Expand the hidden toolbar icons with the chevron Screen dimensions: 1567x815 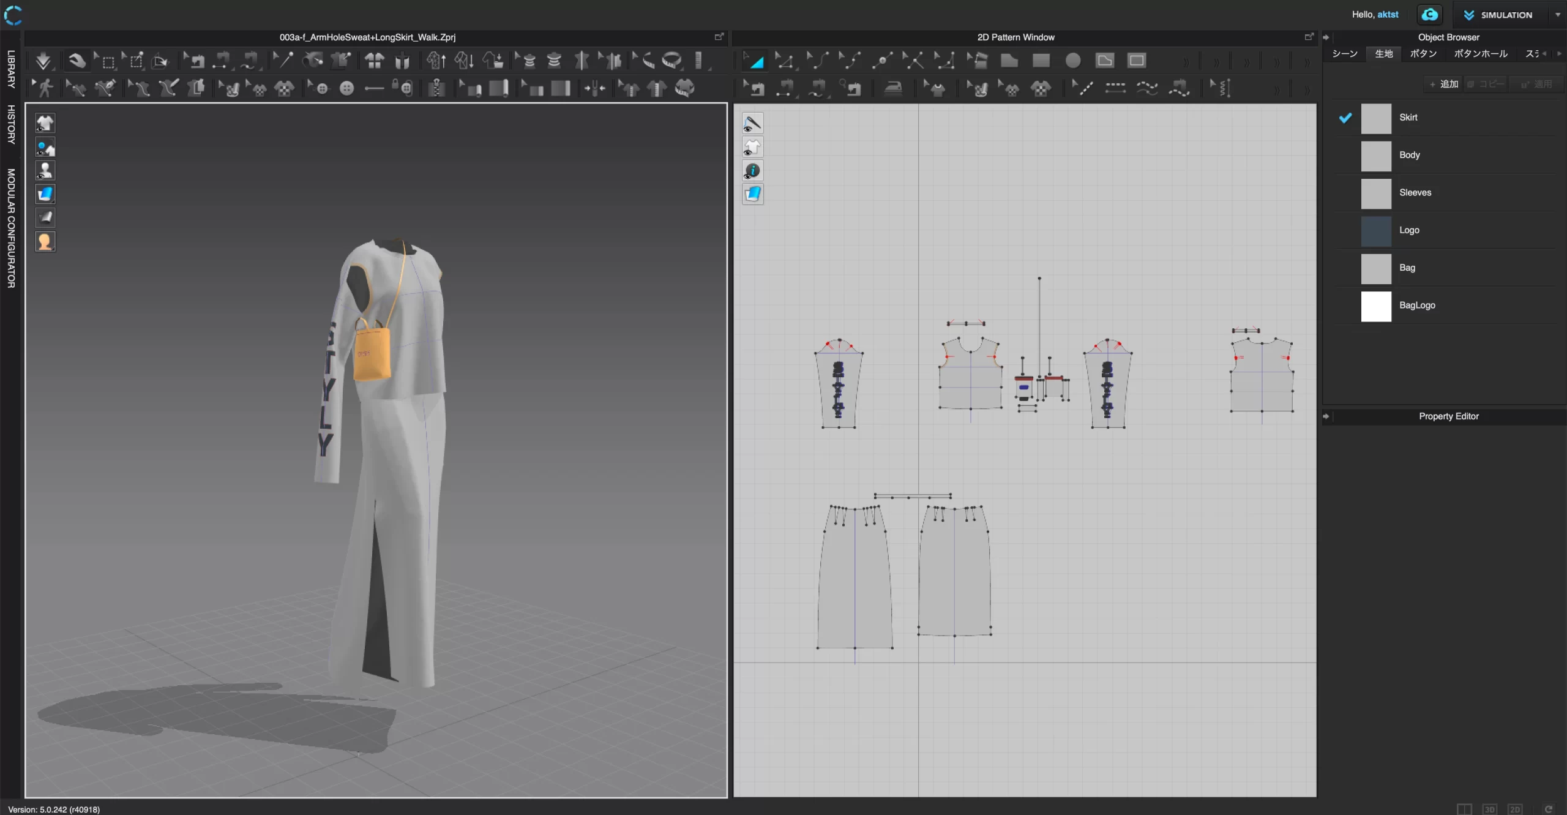click(x=1186, y=61)
